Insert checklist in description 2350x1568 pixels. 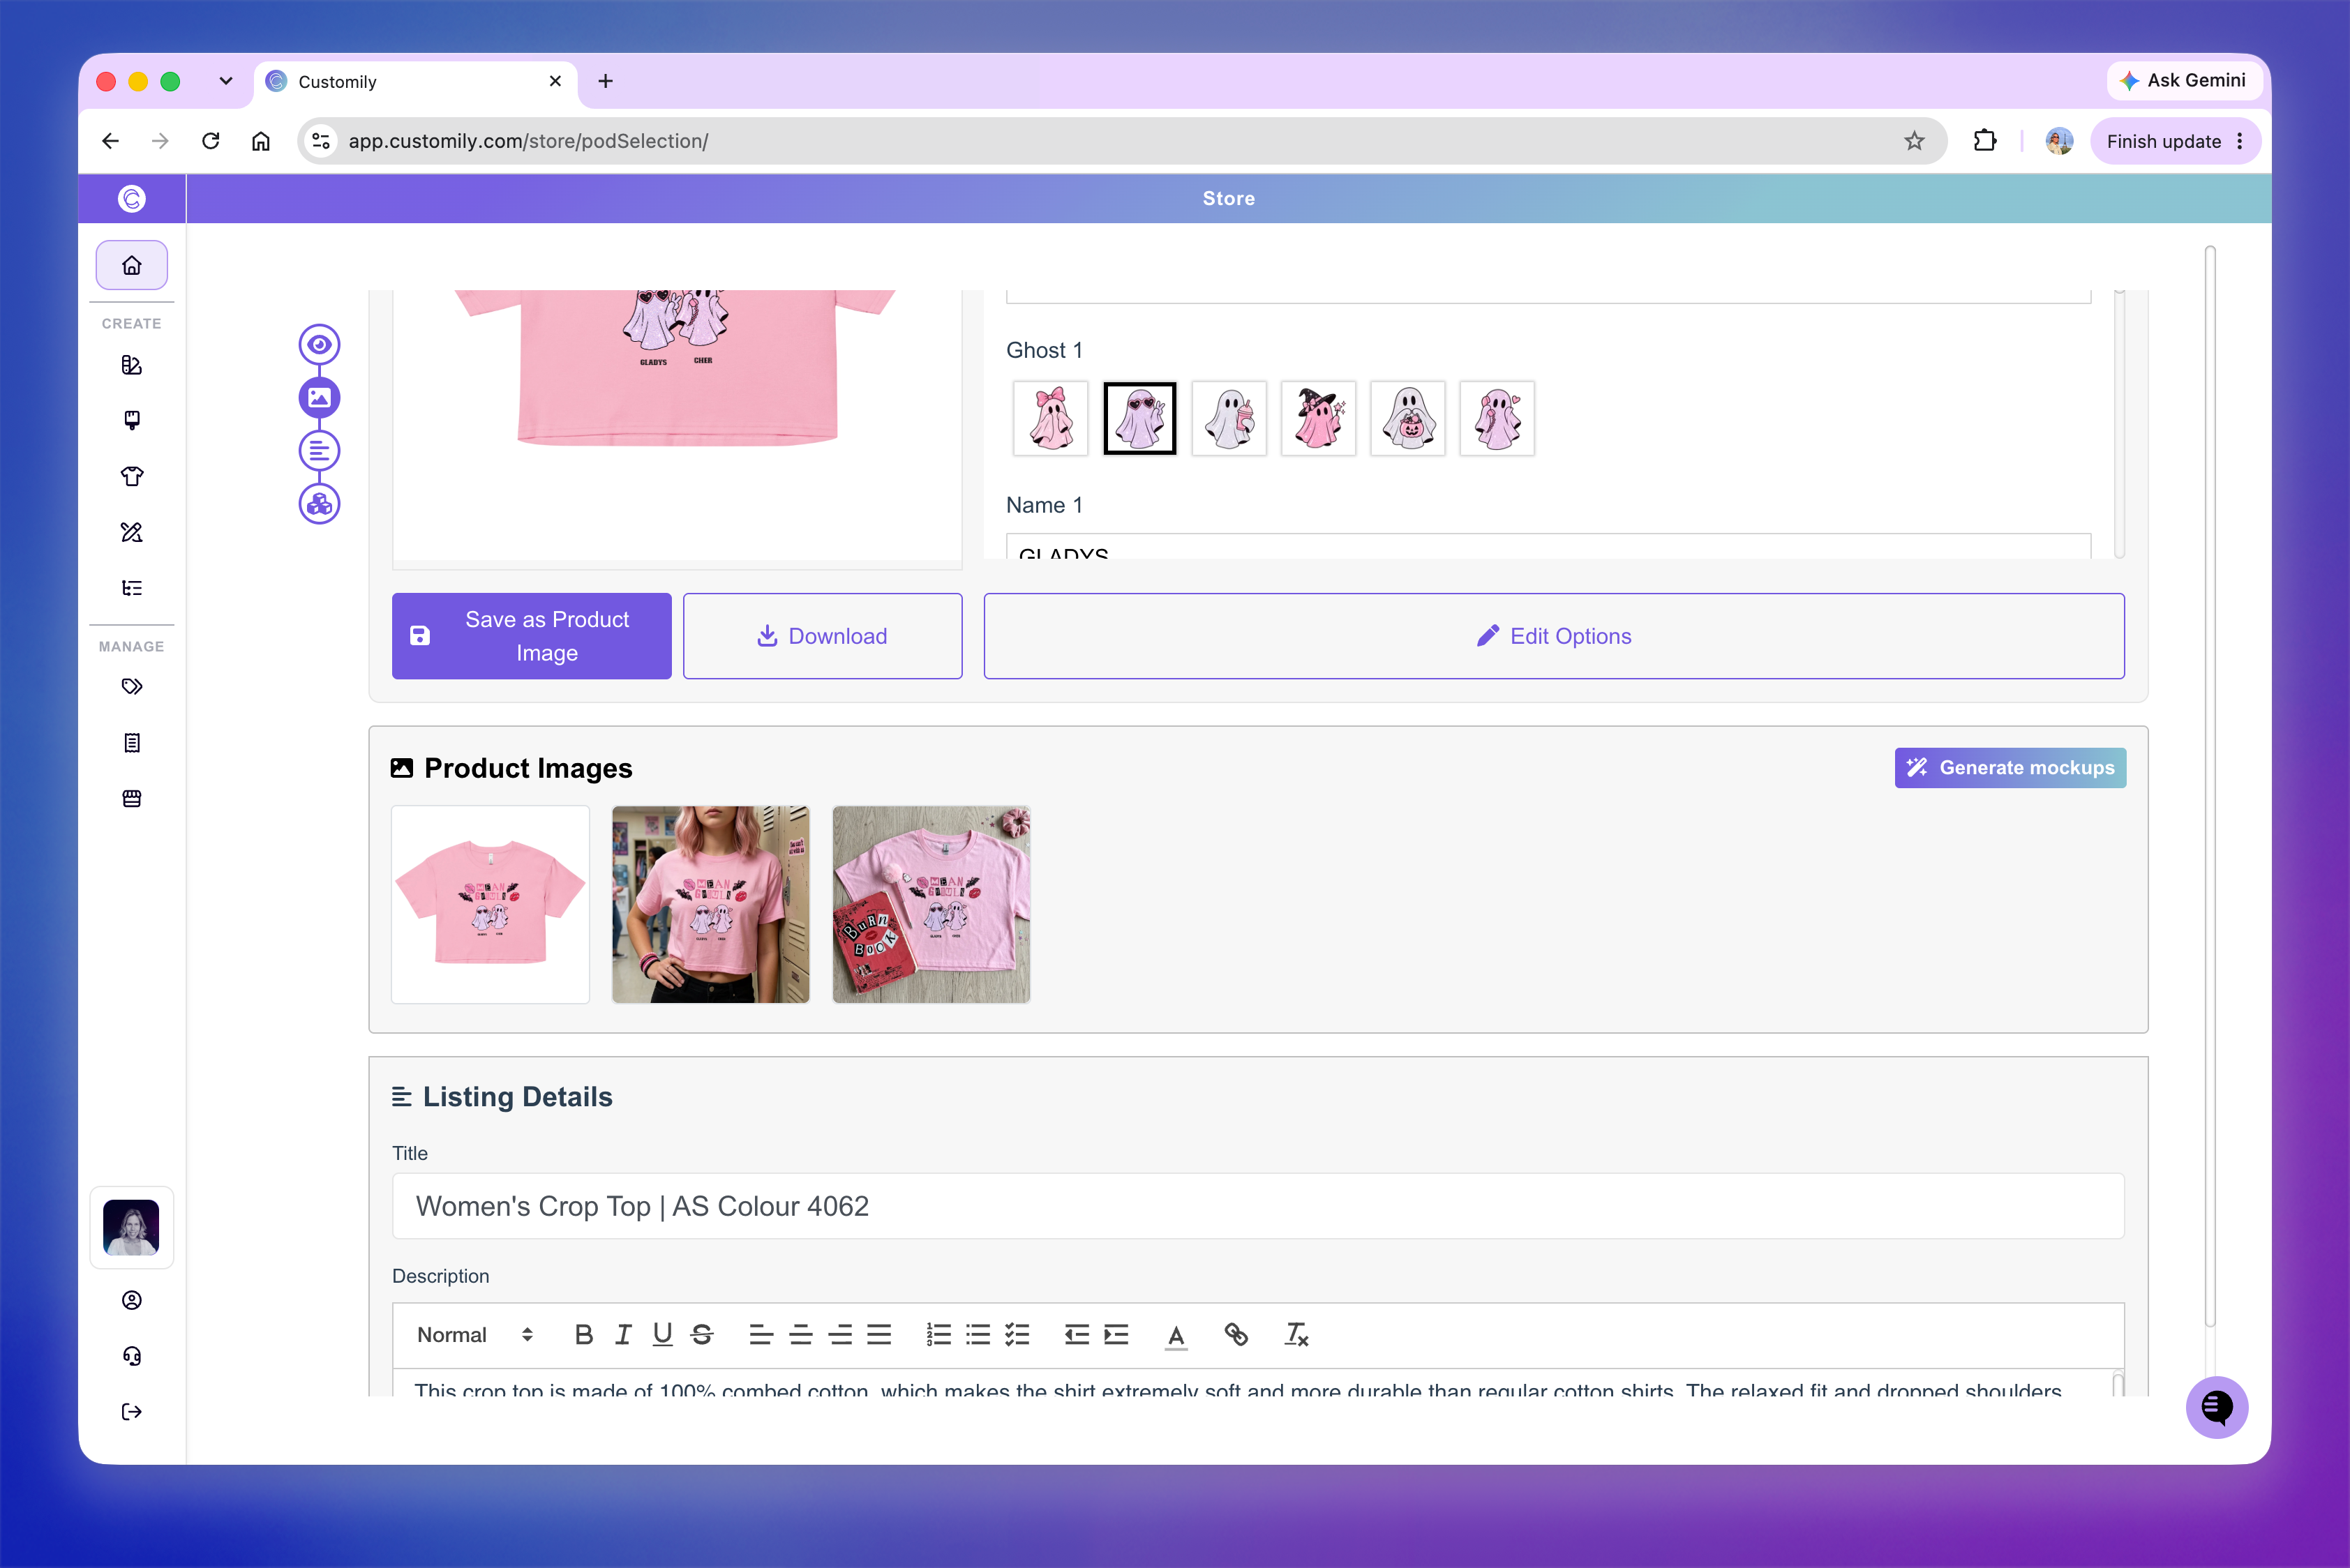click(x=1017, y=1335)
